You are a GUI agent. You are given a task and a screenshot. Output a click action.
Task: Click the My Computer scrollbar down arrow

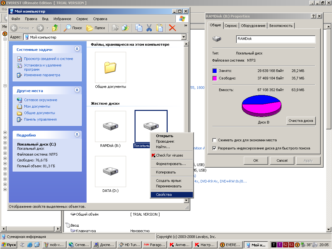tap(186, 200)
